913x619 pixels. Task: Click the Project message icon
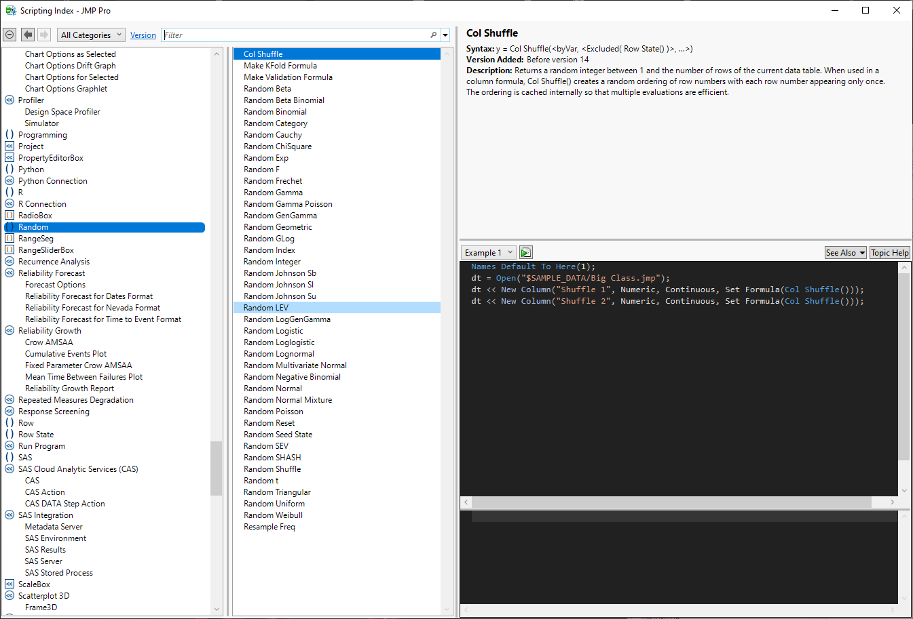pos(10,146)
